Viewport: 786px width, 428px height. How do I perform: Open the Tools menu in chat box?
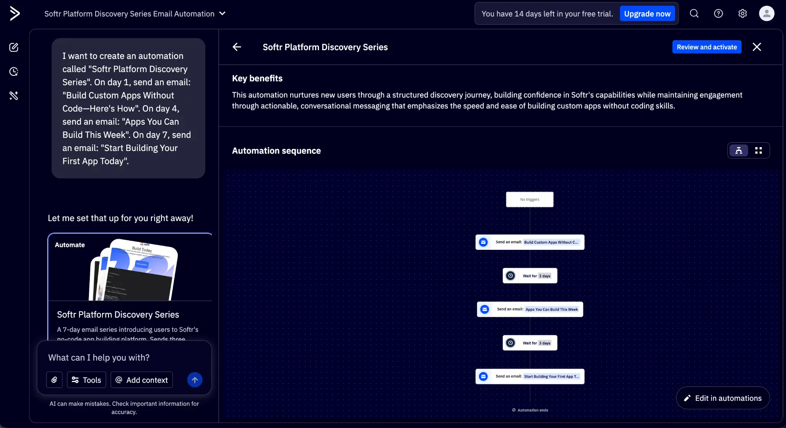tap(86, 380)
